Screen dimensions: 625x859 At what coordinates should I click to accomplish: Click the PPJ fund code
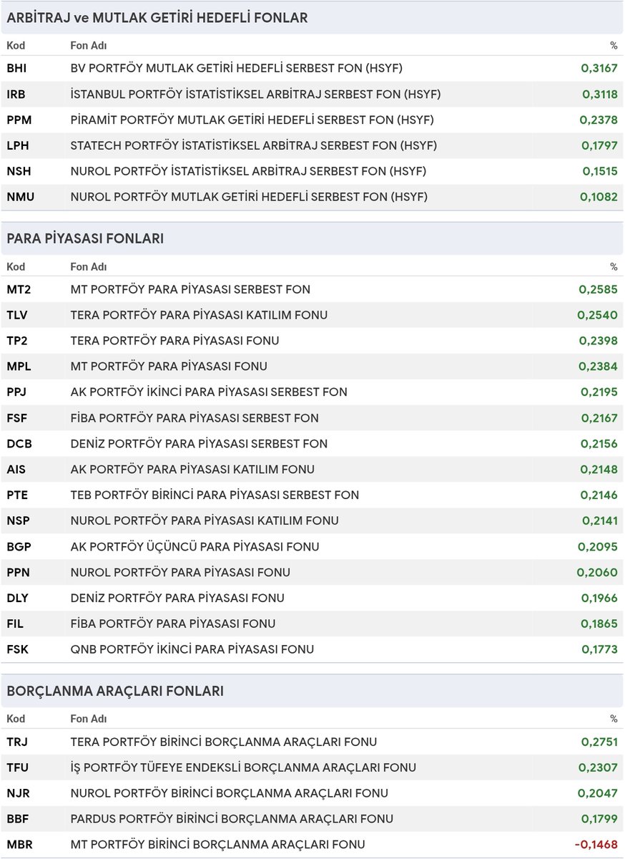coord(17,393)
